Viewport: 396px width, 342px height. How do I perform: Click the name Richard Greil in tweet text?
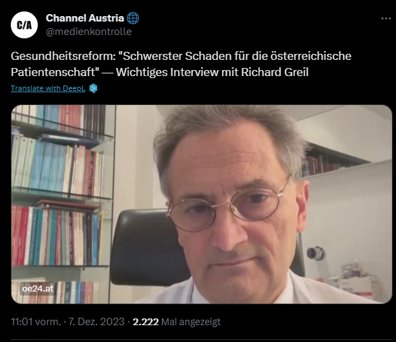point(275,72)
